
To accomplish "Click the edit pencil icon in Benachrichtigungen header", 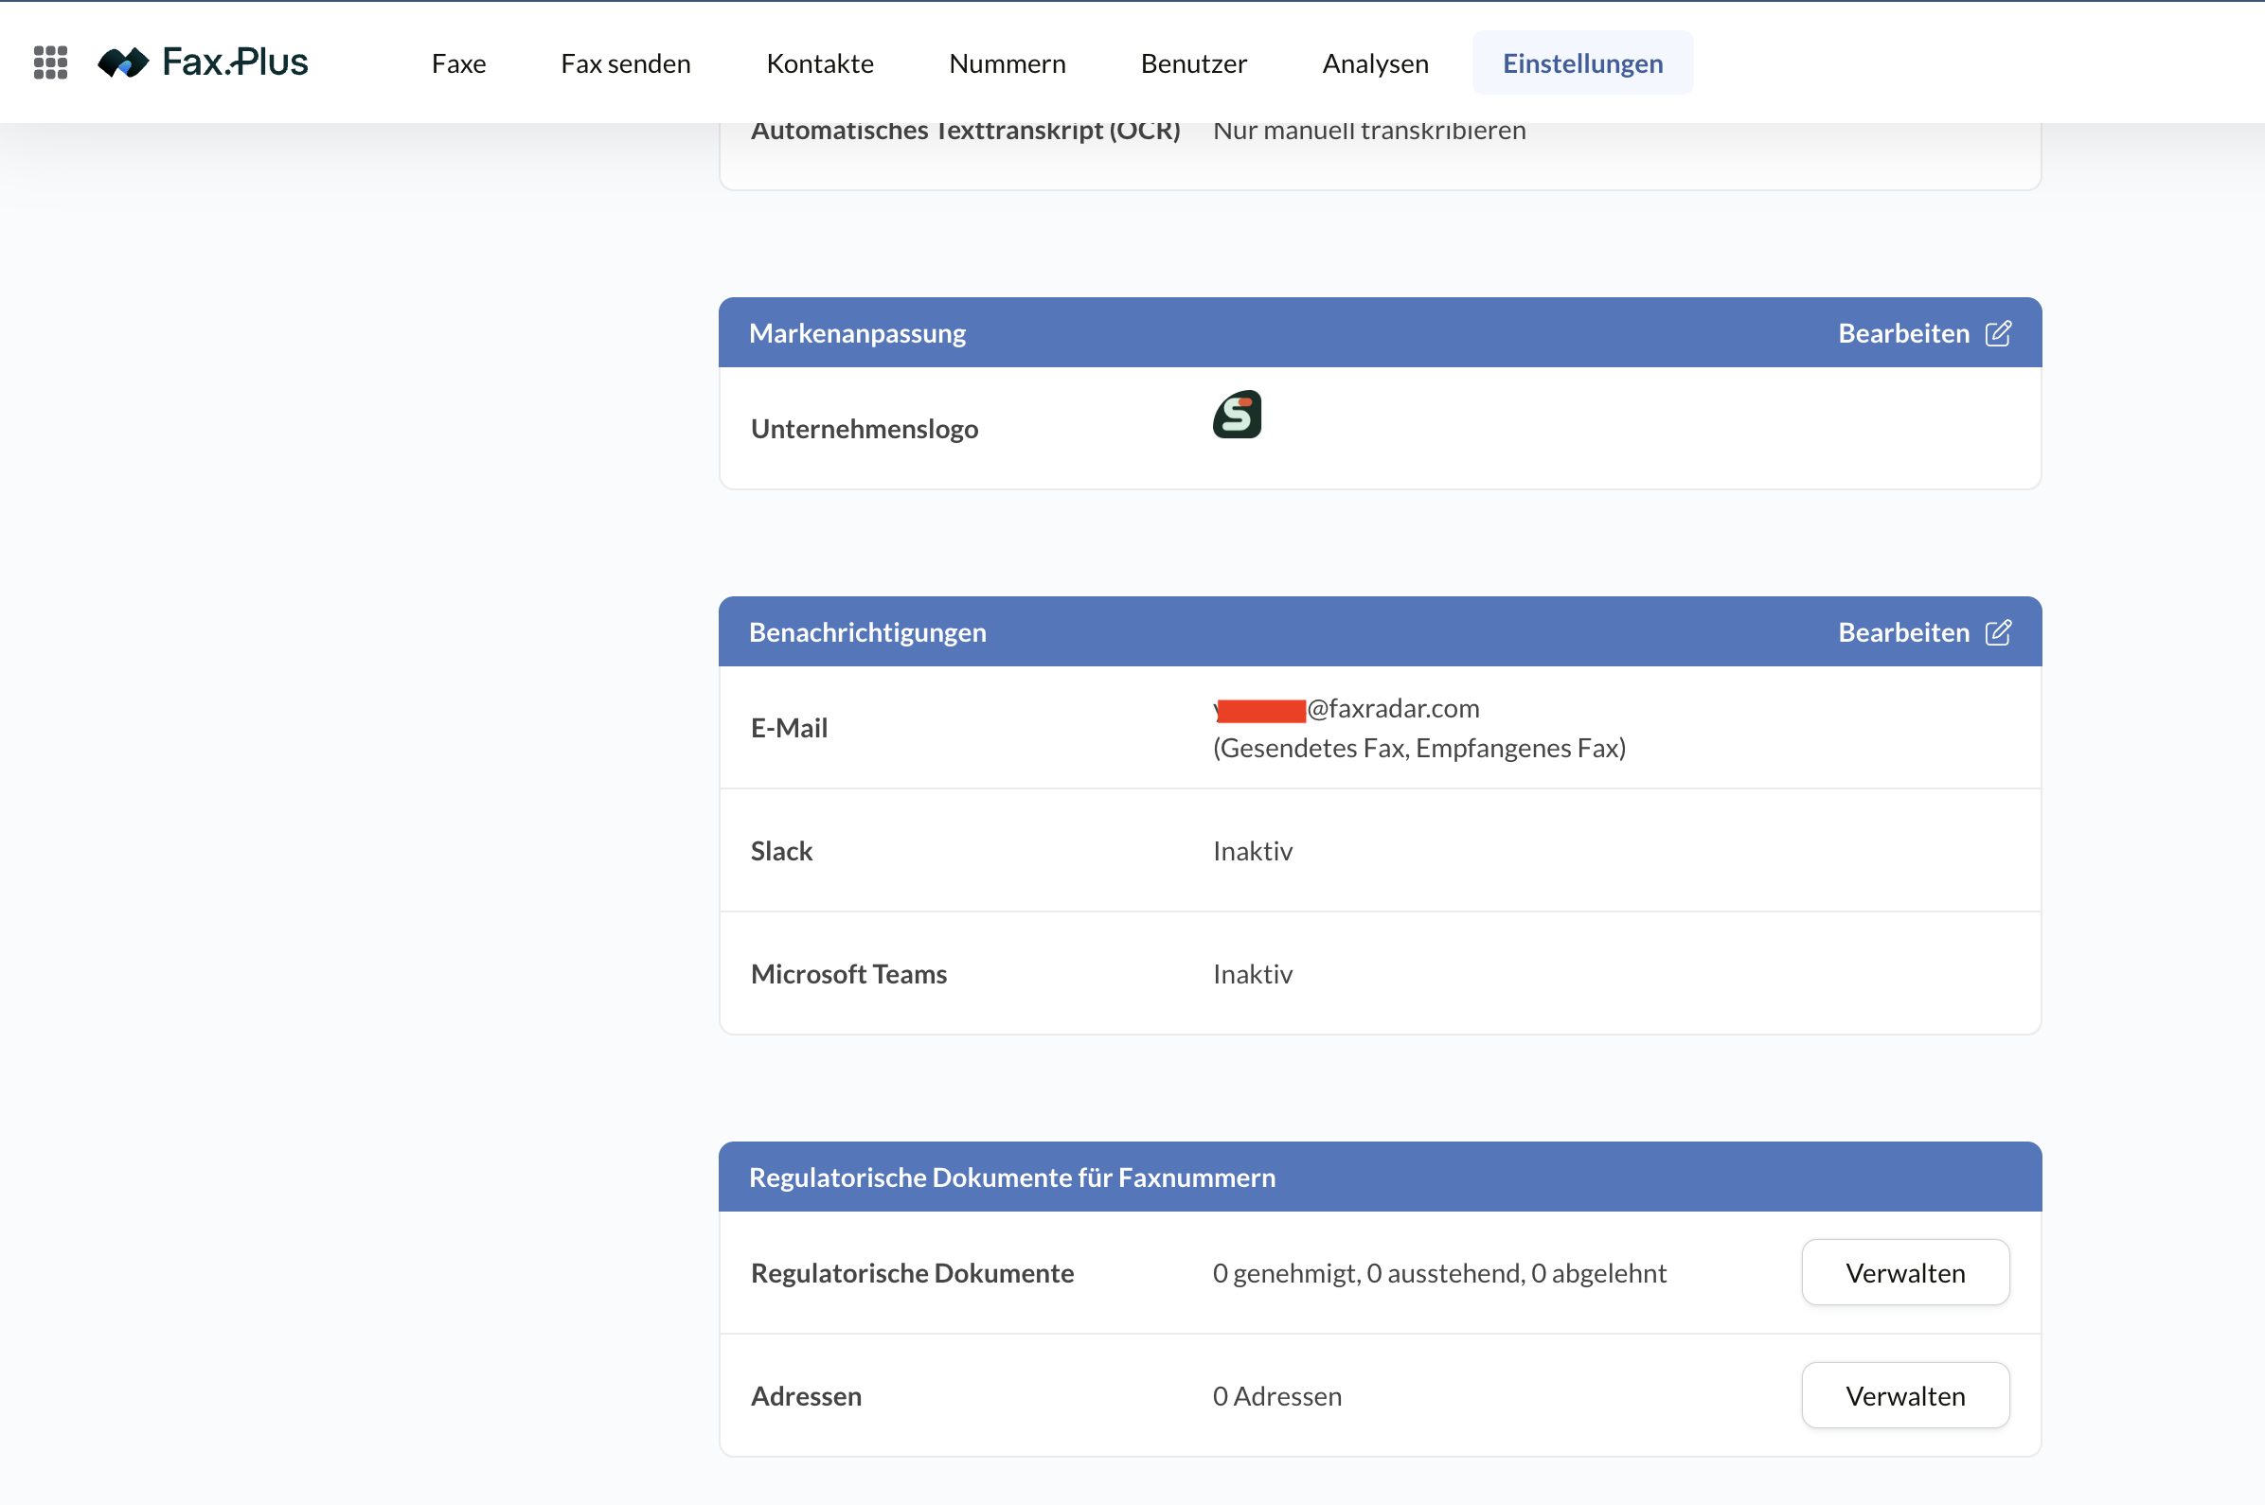I will (x=1998, y=632).
